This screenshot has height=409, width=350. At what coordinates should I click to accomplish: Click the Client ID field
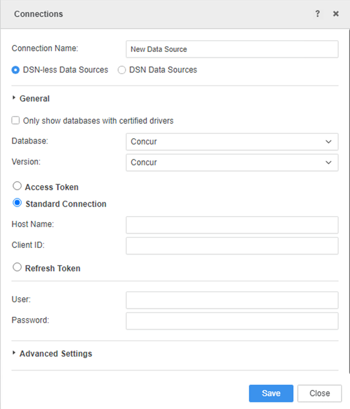(232, 246)
